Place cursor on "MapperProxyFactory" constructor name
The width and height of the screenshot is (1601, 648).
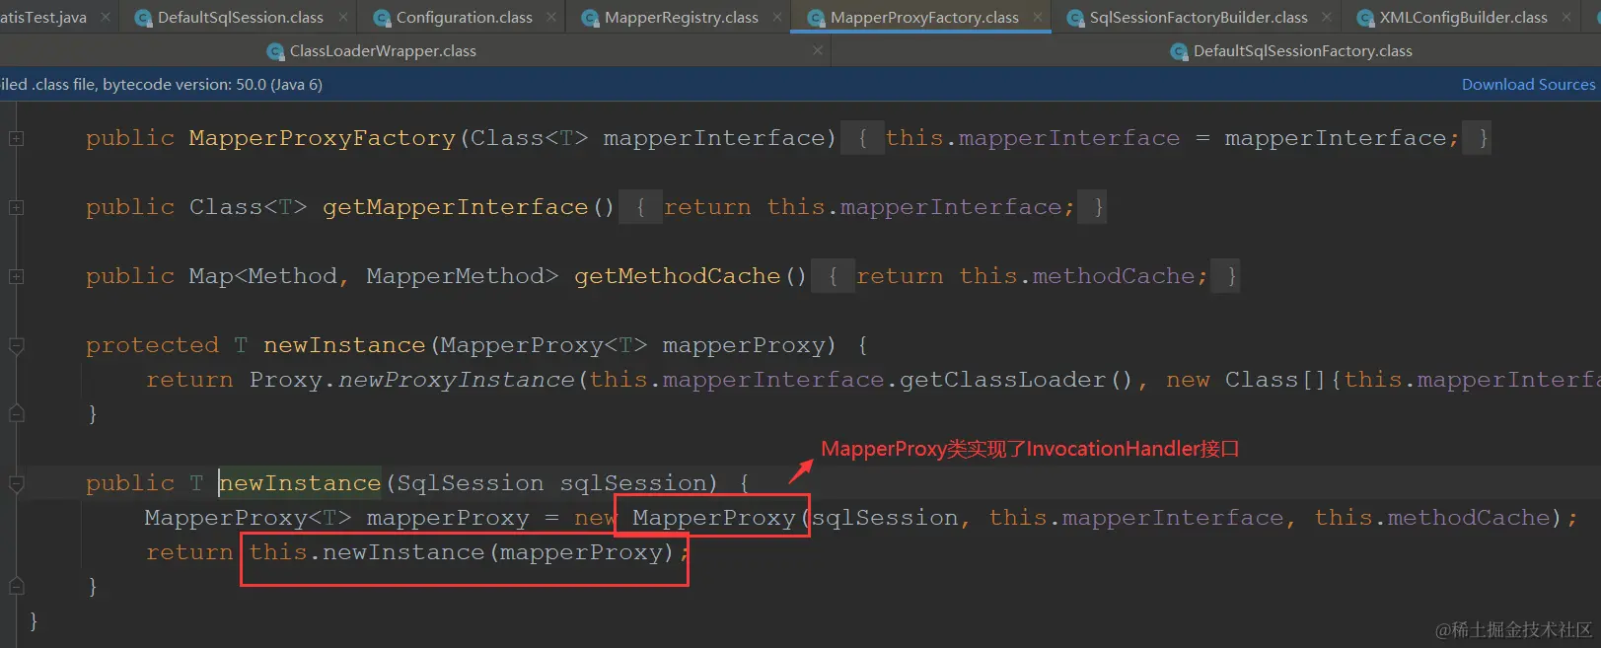[x=323, y=138]
